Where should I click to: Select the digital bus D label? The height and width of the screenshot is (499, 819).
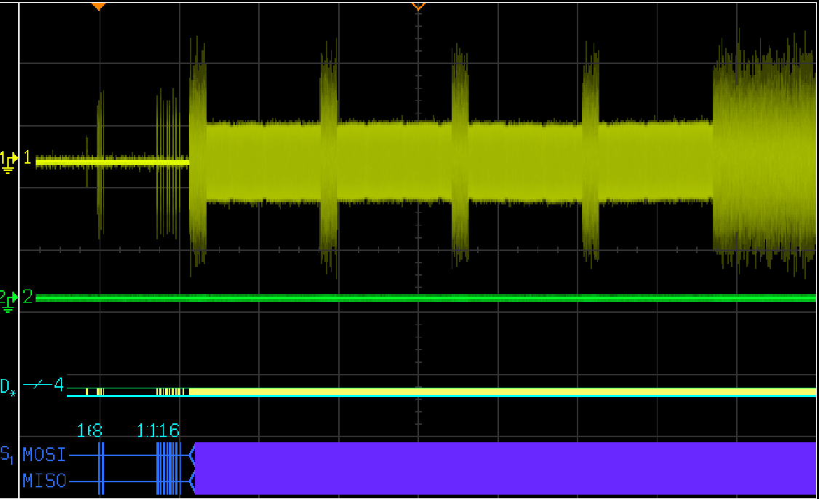8,387
